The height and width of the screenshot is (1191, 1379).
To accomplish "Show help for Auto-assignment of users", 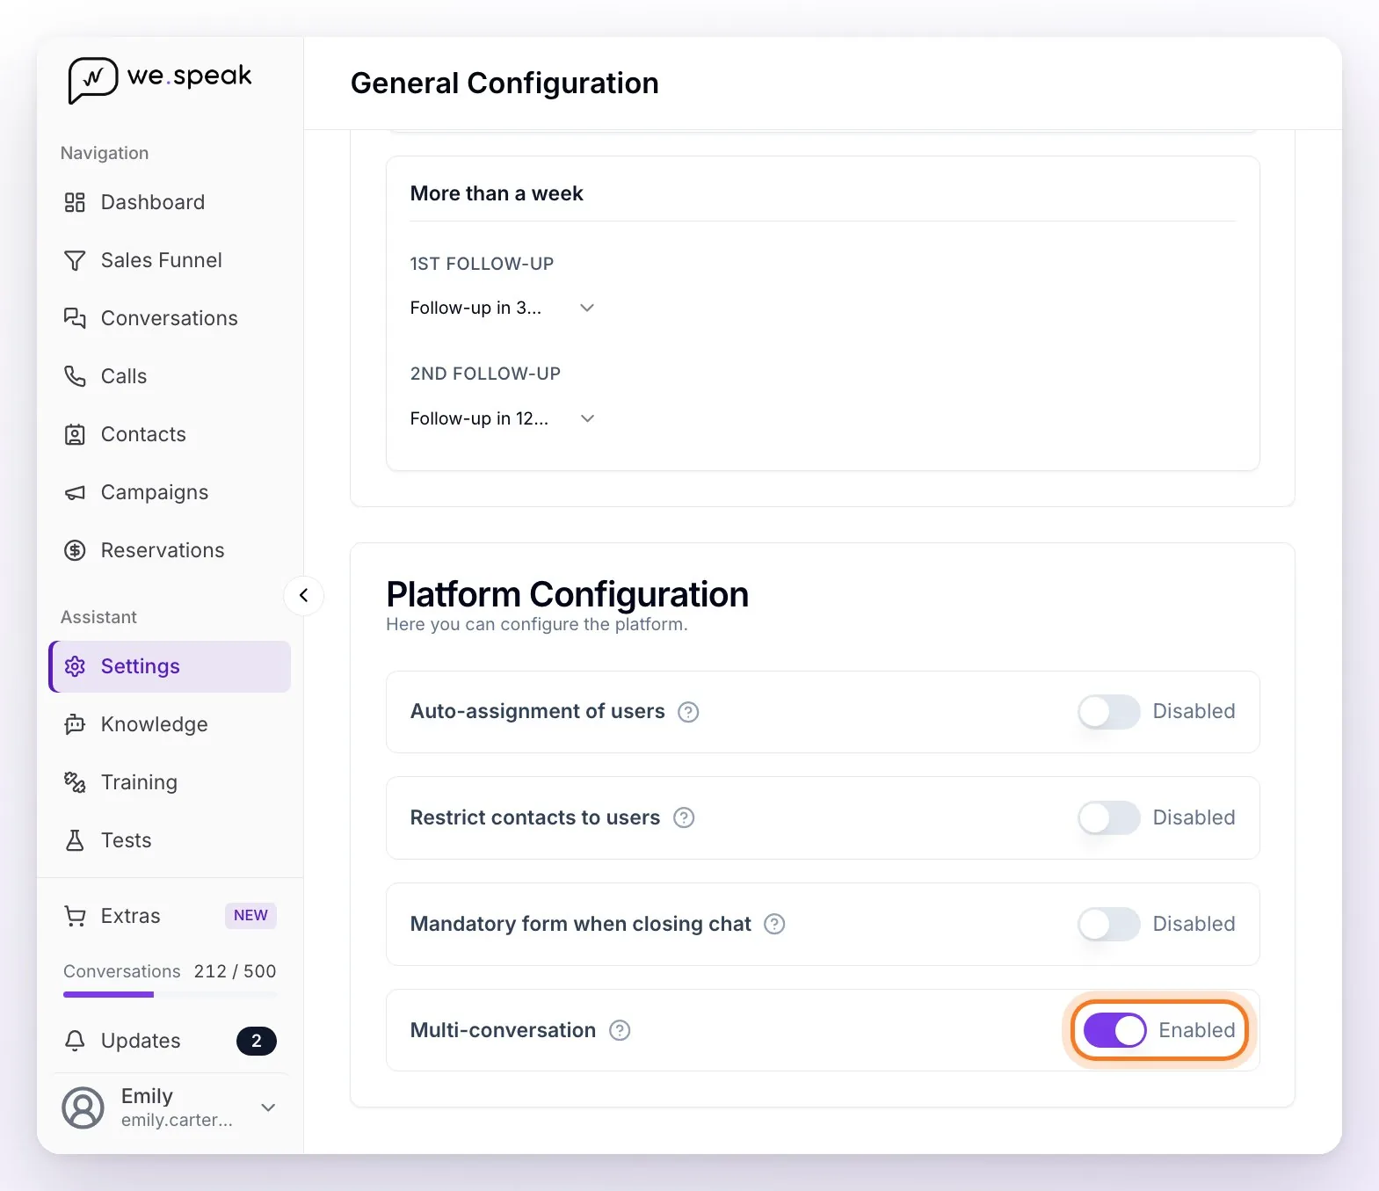I will (x=688, y=712).
